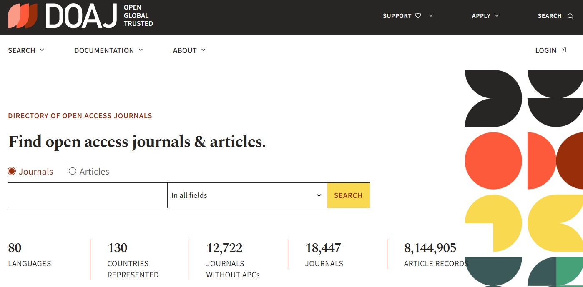Click the LOGIN link

(x=546, y=50)
